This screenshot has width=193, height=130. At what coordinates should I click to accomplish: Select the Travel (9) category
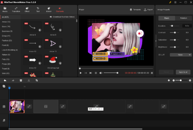pos(6,69)
